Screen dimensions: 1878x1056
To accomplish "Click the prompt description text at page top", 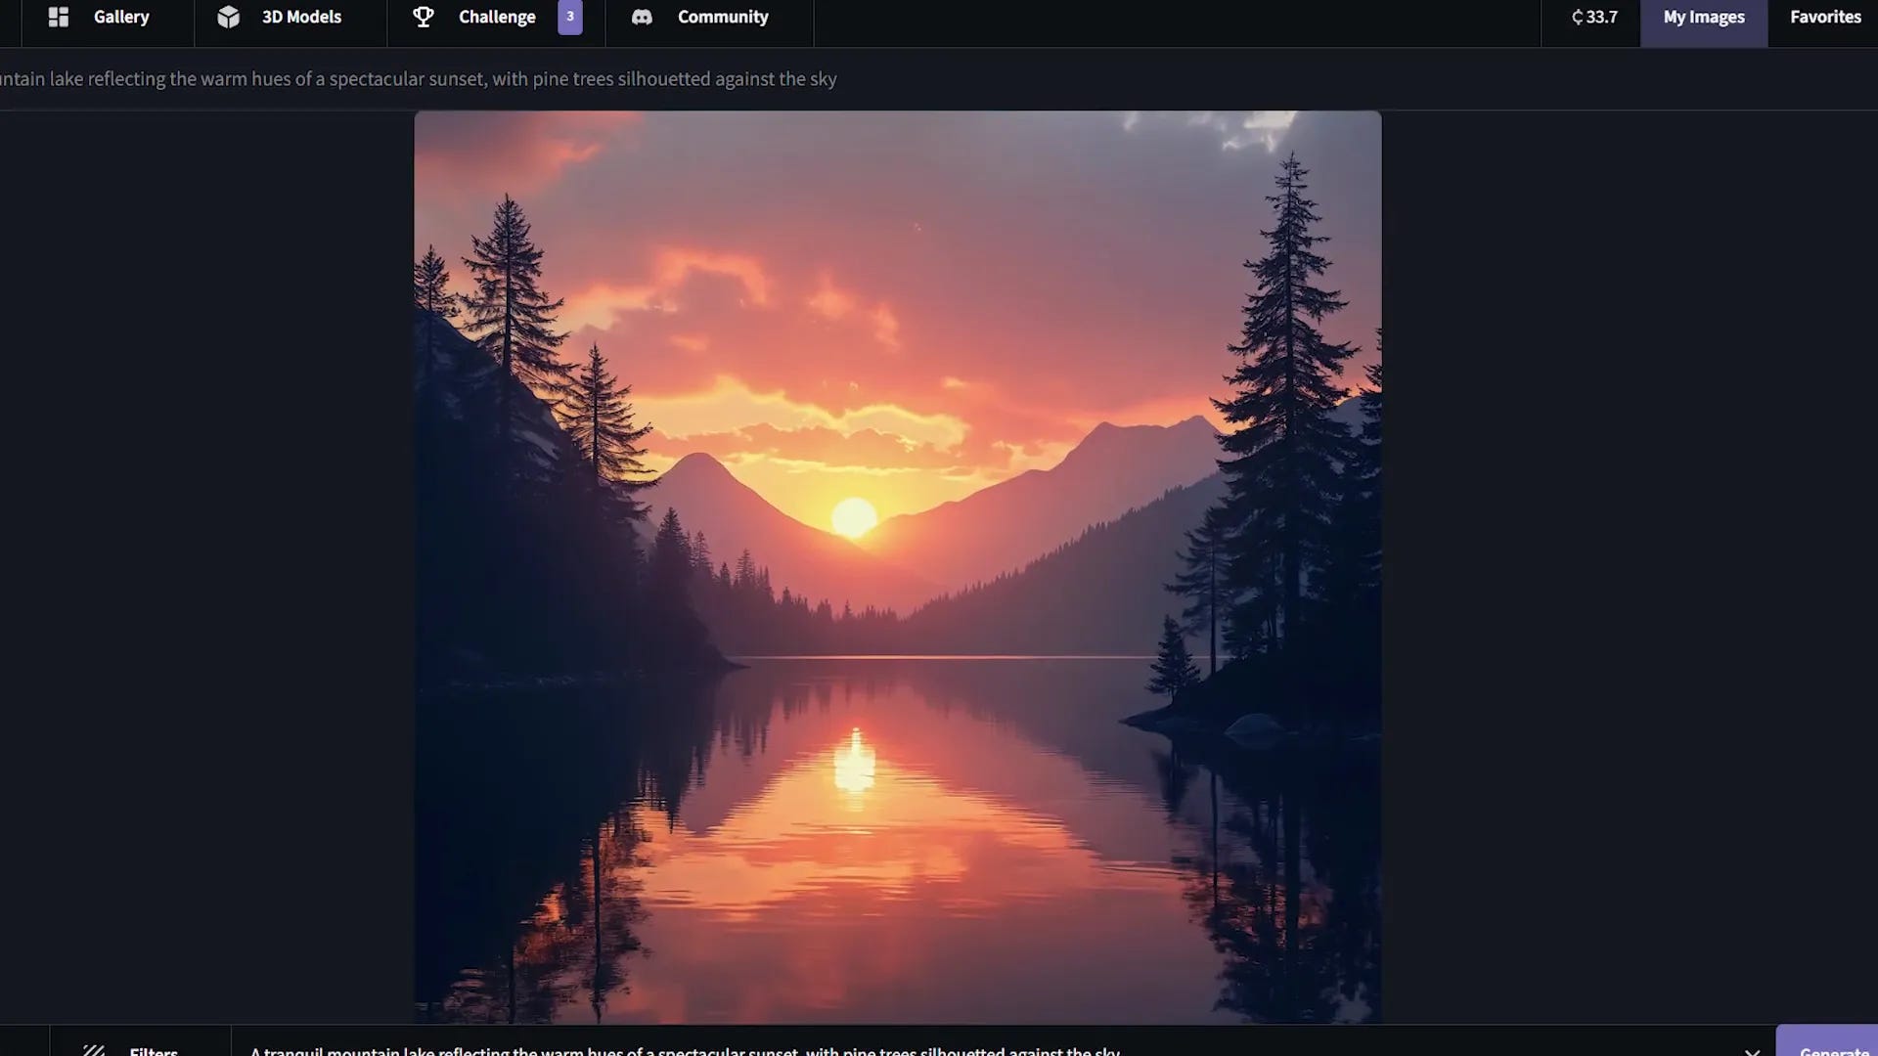I will (418, 79).
